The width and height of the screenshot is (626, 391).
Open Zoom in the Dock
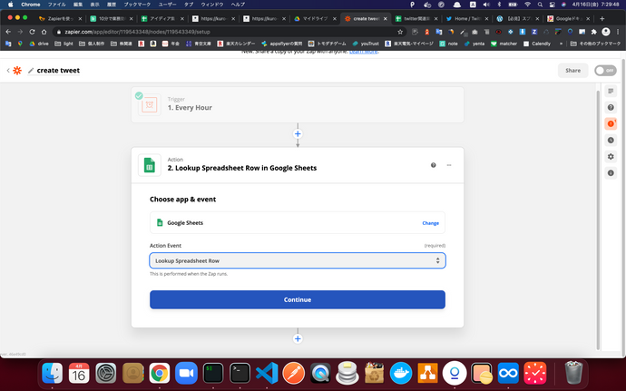point(187,373)
